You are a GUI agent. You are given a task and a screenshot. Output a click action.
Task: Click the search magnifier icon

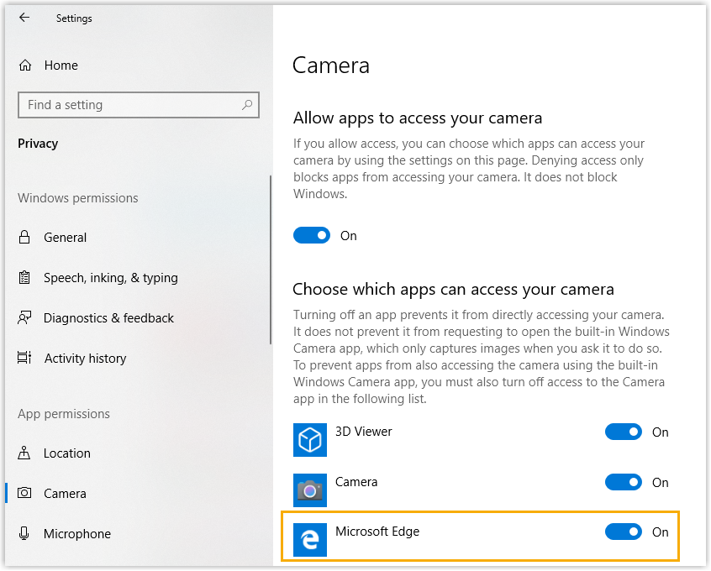[x=247, y=105]
